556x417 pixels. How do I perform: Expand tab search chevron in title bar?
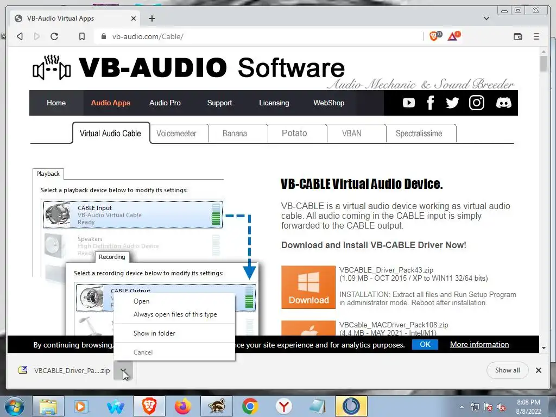486,18
